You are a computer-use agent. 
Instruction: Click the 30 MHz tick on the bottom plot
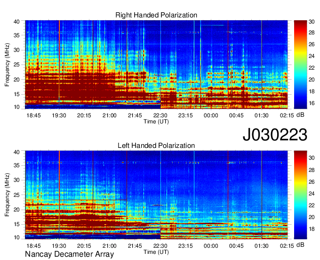coord(16,180)
